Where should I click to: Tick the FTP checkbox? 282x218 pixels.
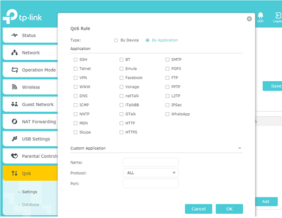167,78
